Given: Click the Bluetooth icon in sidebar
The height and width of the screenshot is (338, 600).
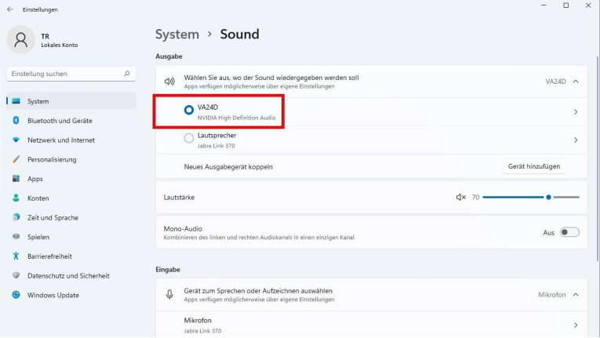Looking at the screenshot, I should click(16, 120).
